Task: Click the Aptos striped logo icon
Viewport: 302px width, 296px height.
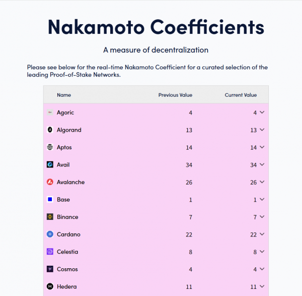Action: point(50,147)
